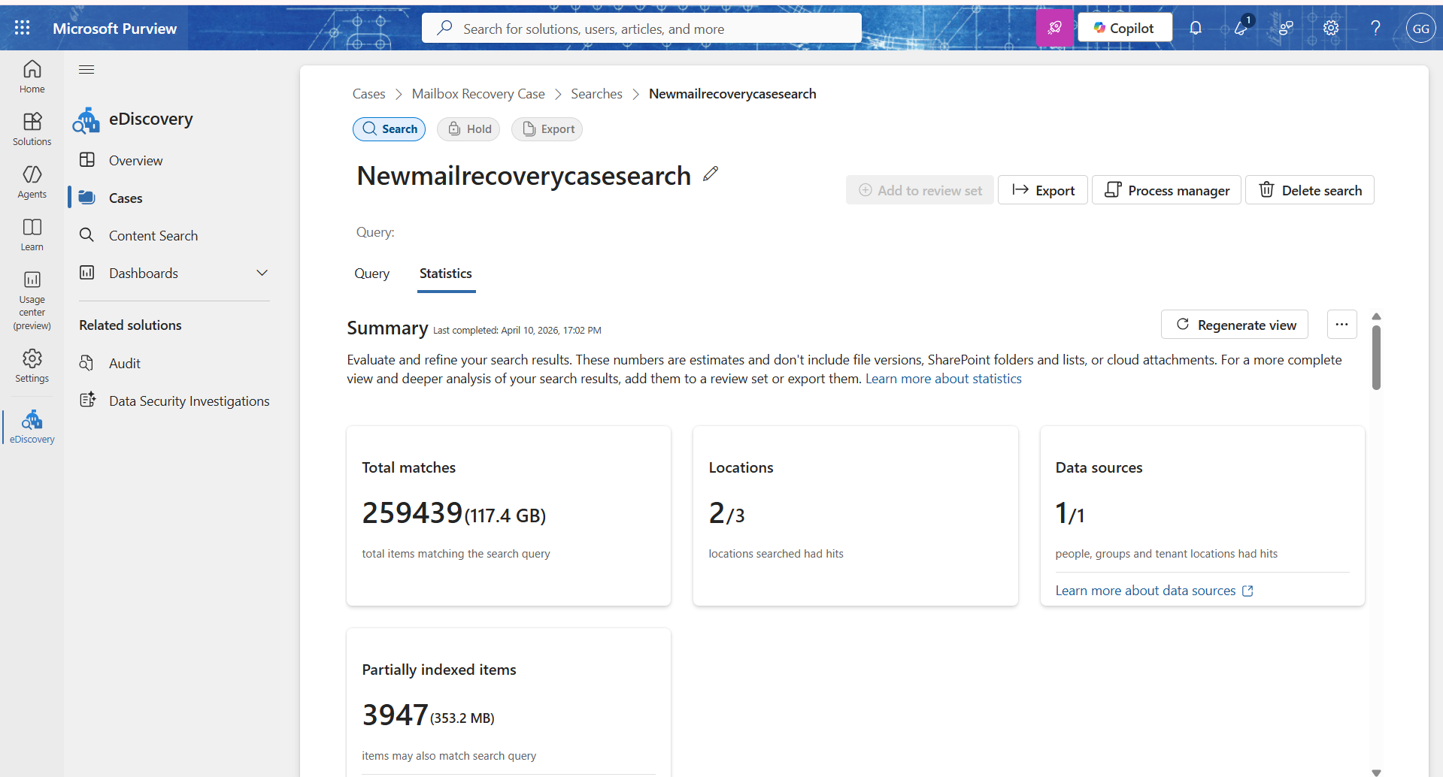Edit search name with pencil icon

tap(711, 174)
